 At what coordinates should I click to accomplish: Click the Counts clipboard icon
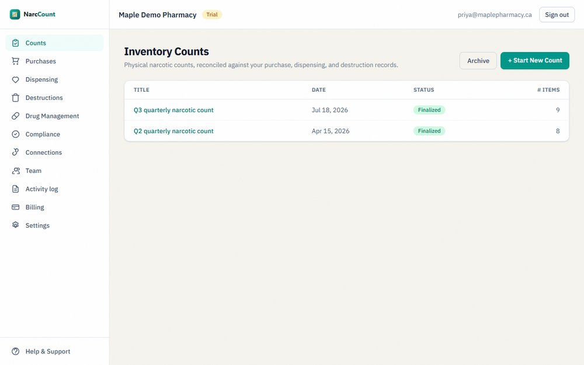click(x=15, y=43)
